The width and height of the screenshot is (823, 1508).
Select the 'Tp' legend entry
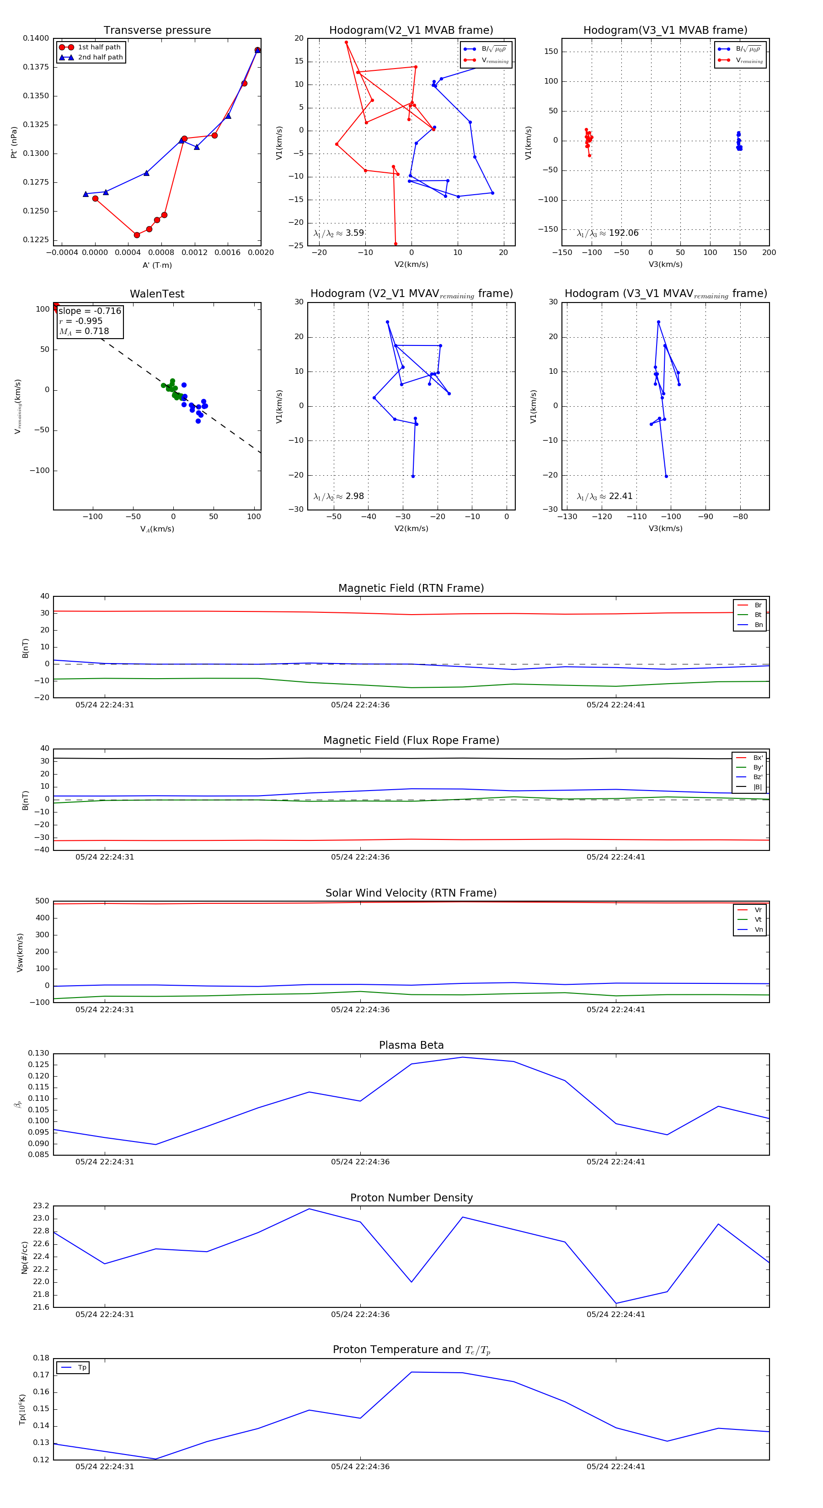click(x=73, y=1368)
